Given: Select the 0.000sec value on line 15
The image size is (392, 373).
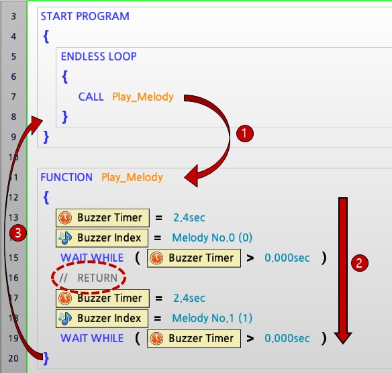Looking at the screenshot, I should [287, 258].
